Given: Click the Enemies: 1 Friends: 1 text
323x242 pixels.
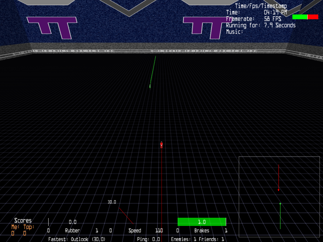Looking at the screenshot, I should pyautogui.click(x=197, y=239).
